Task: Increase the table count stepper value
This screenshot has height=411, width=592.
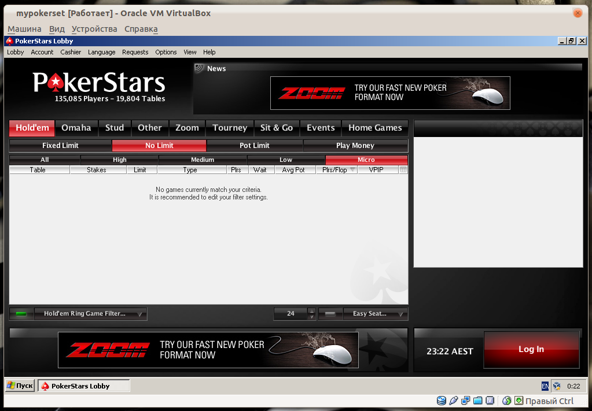Action: click(x=312, y=311)
